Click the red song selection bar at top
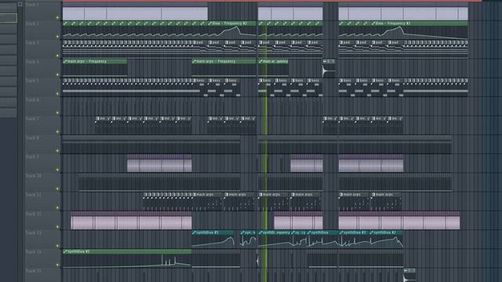This screenshot has width=502, height=282. coord(272,1)
